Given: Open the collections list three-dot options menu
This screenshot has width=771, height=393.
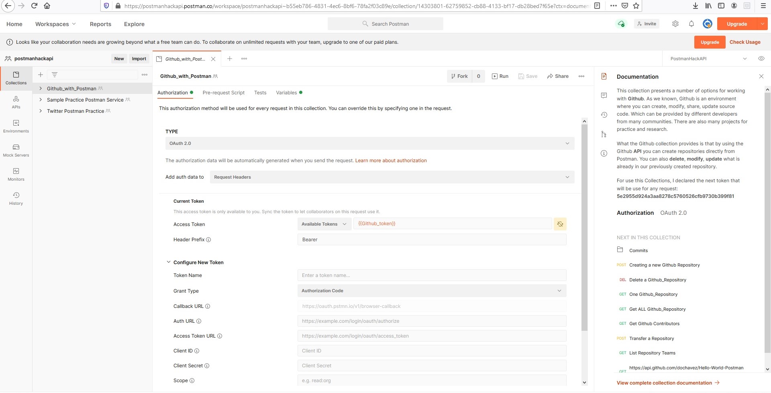Looking at the screenshot, I should tap(145, 75).
